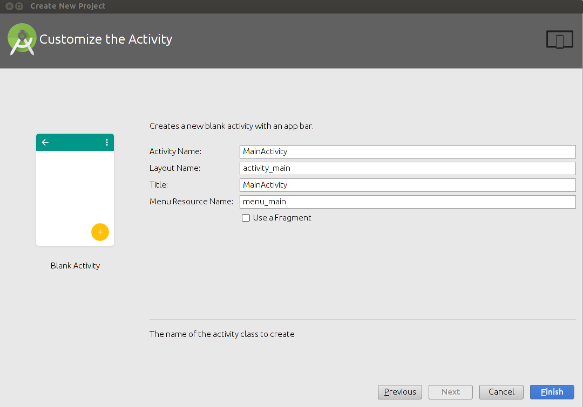Image resolution: width=583 pixels, height=407 pixels.
Task: Click the Activity Name text field
Action: [x=408, y=151]
